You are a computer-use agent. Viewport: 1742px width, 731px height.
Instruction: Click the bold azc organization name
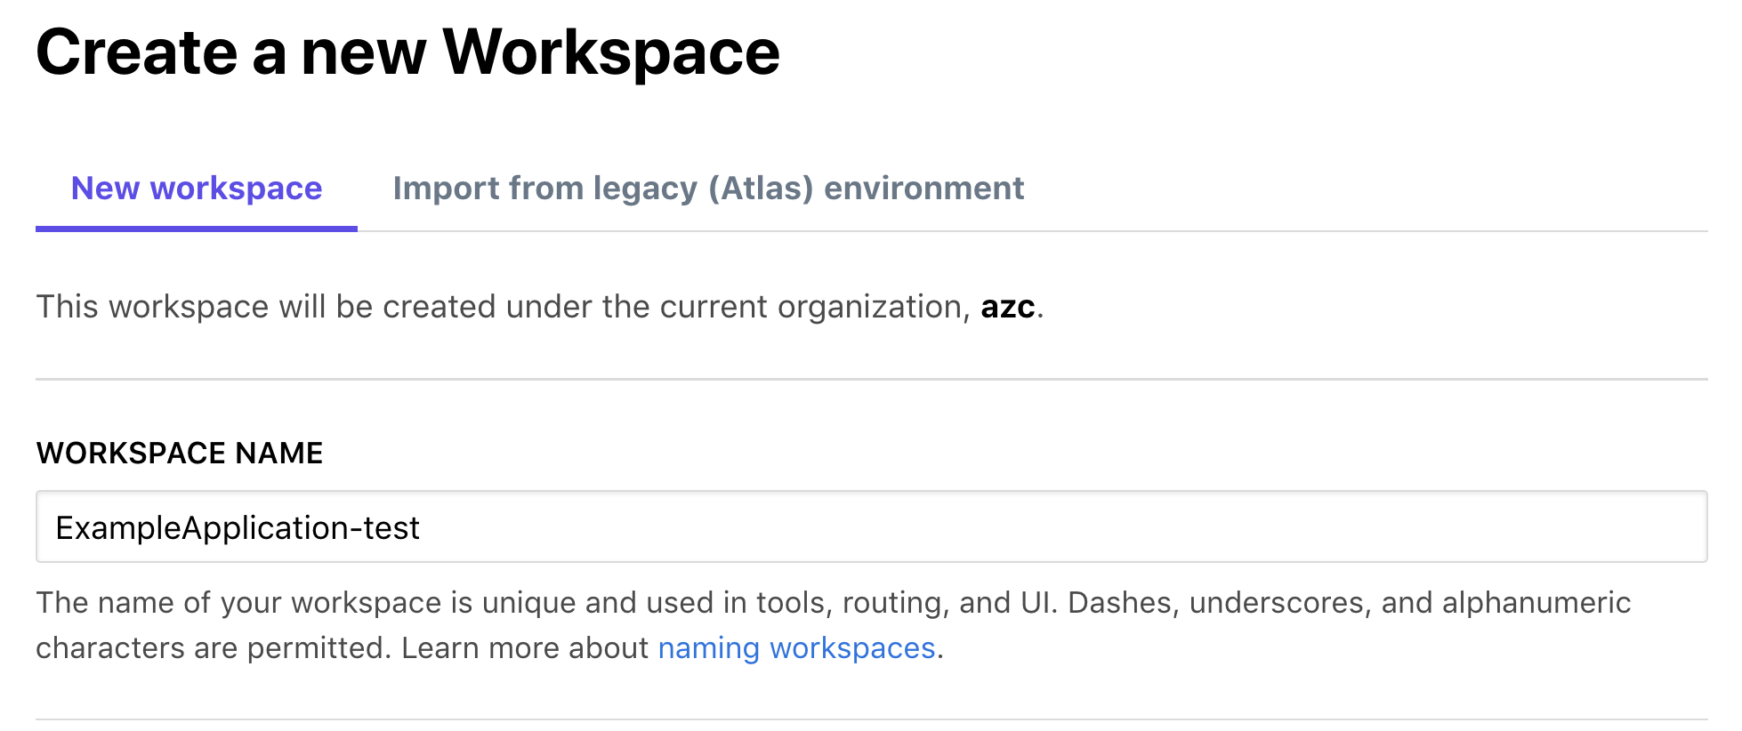(1007, 307)
